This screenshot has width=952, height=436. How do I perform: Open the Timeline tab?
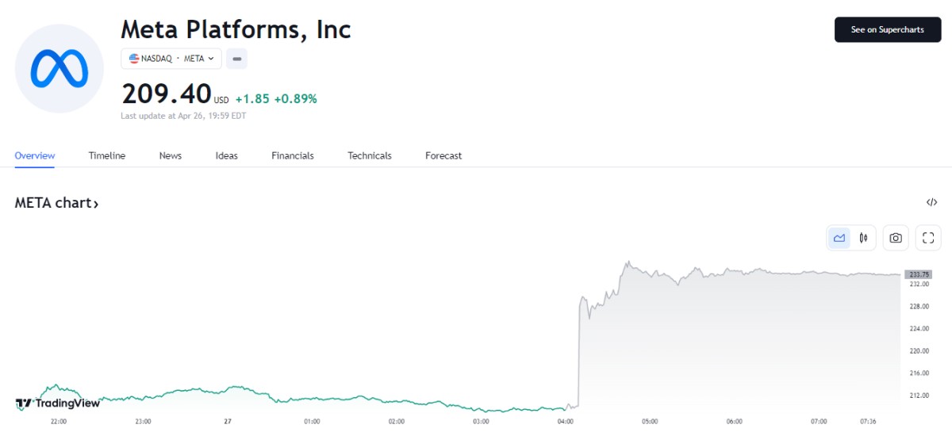pos(107,156)
